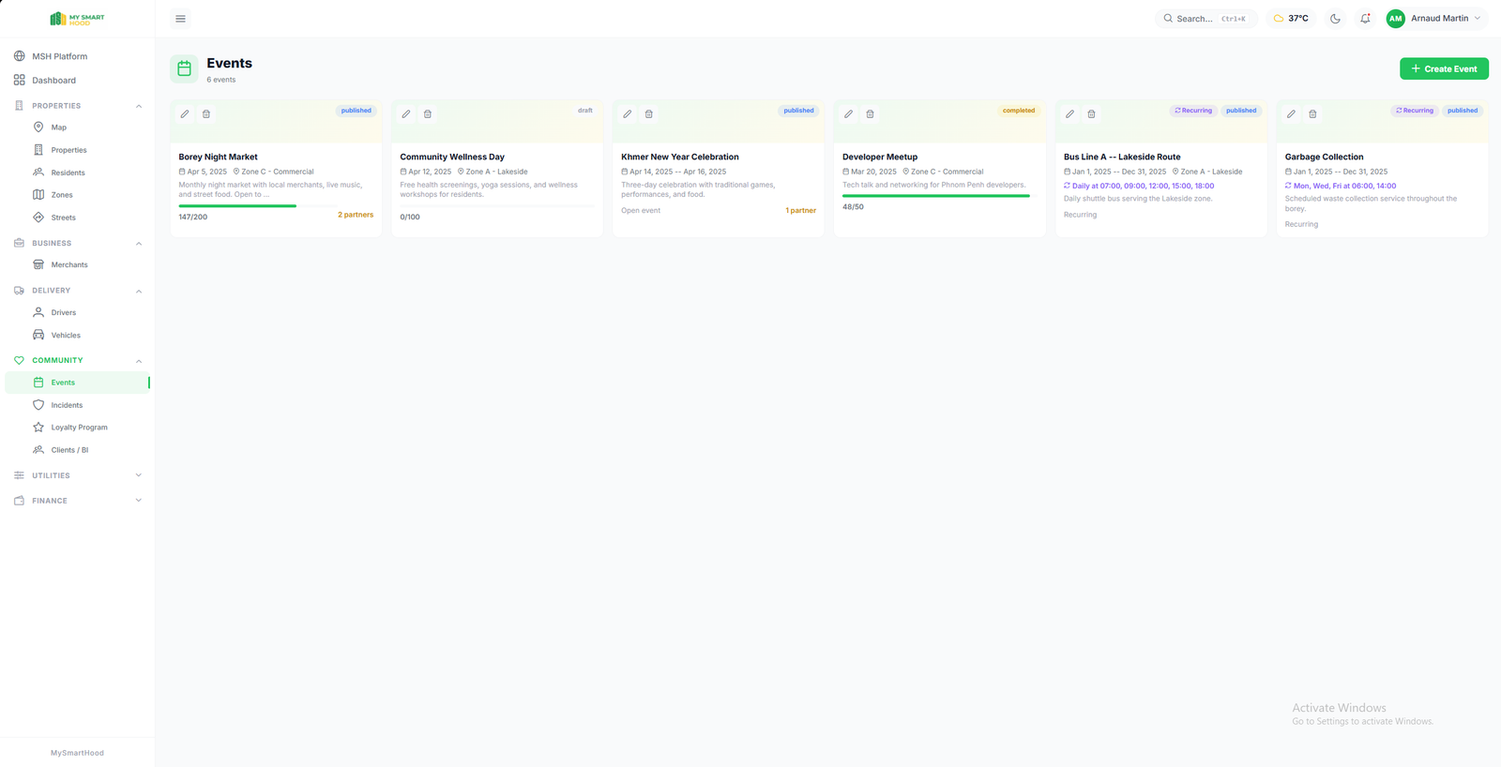Go to Dashboard in sidebar
This screenshot has height=767, width=1501.
pyautogui.click(x=77, y=81)
